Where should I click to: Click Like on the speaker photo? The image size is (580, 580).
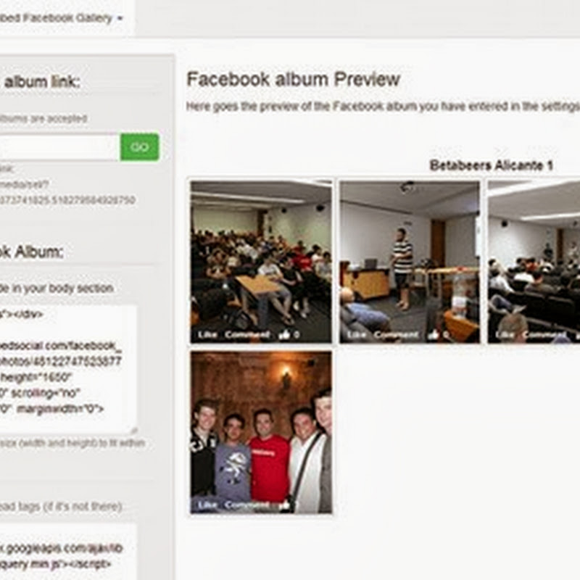pos(356,335)
